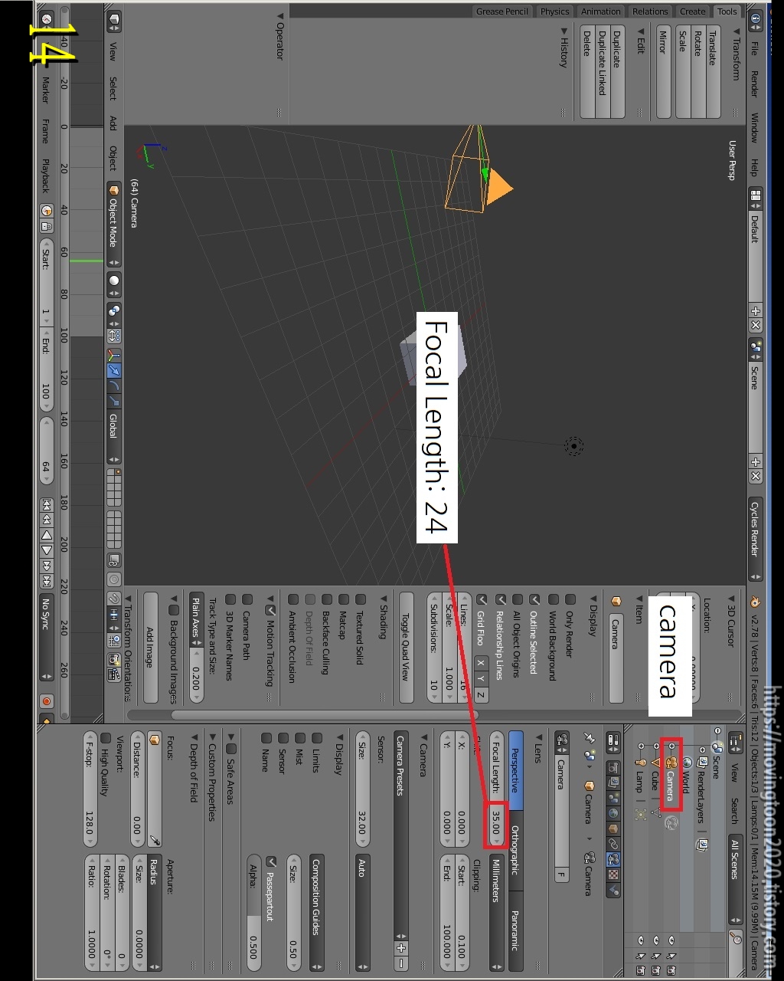Click the translate manipulator arrow icon

114,370
